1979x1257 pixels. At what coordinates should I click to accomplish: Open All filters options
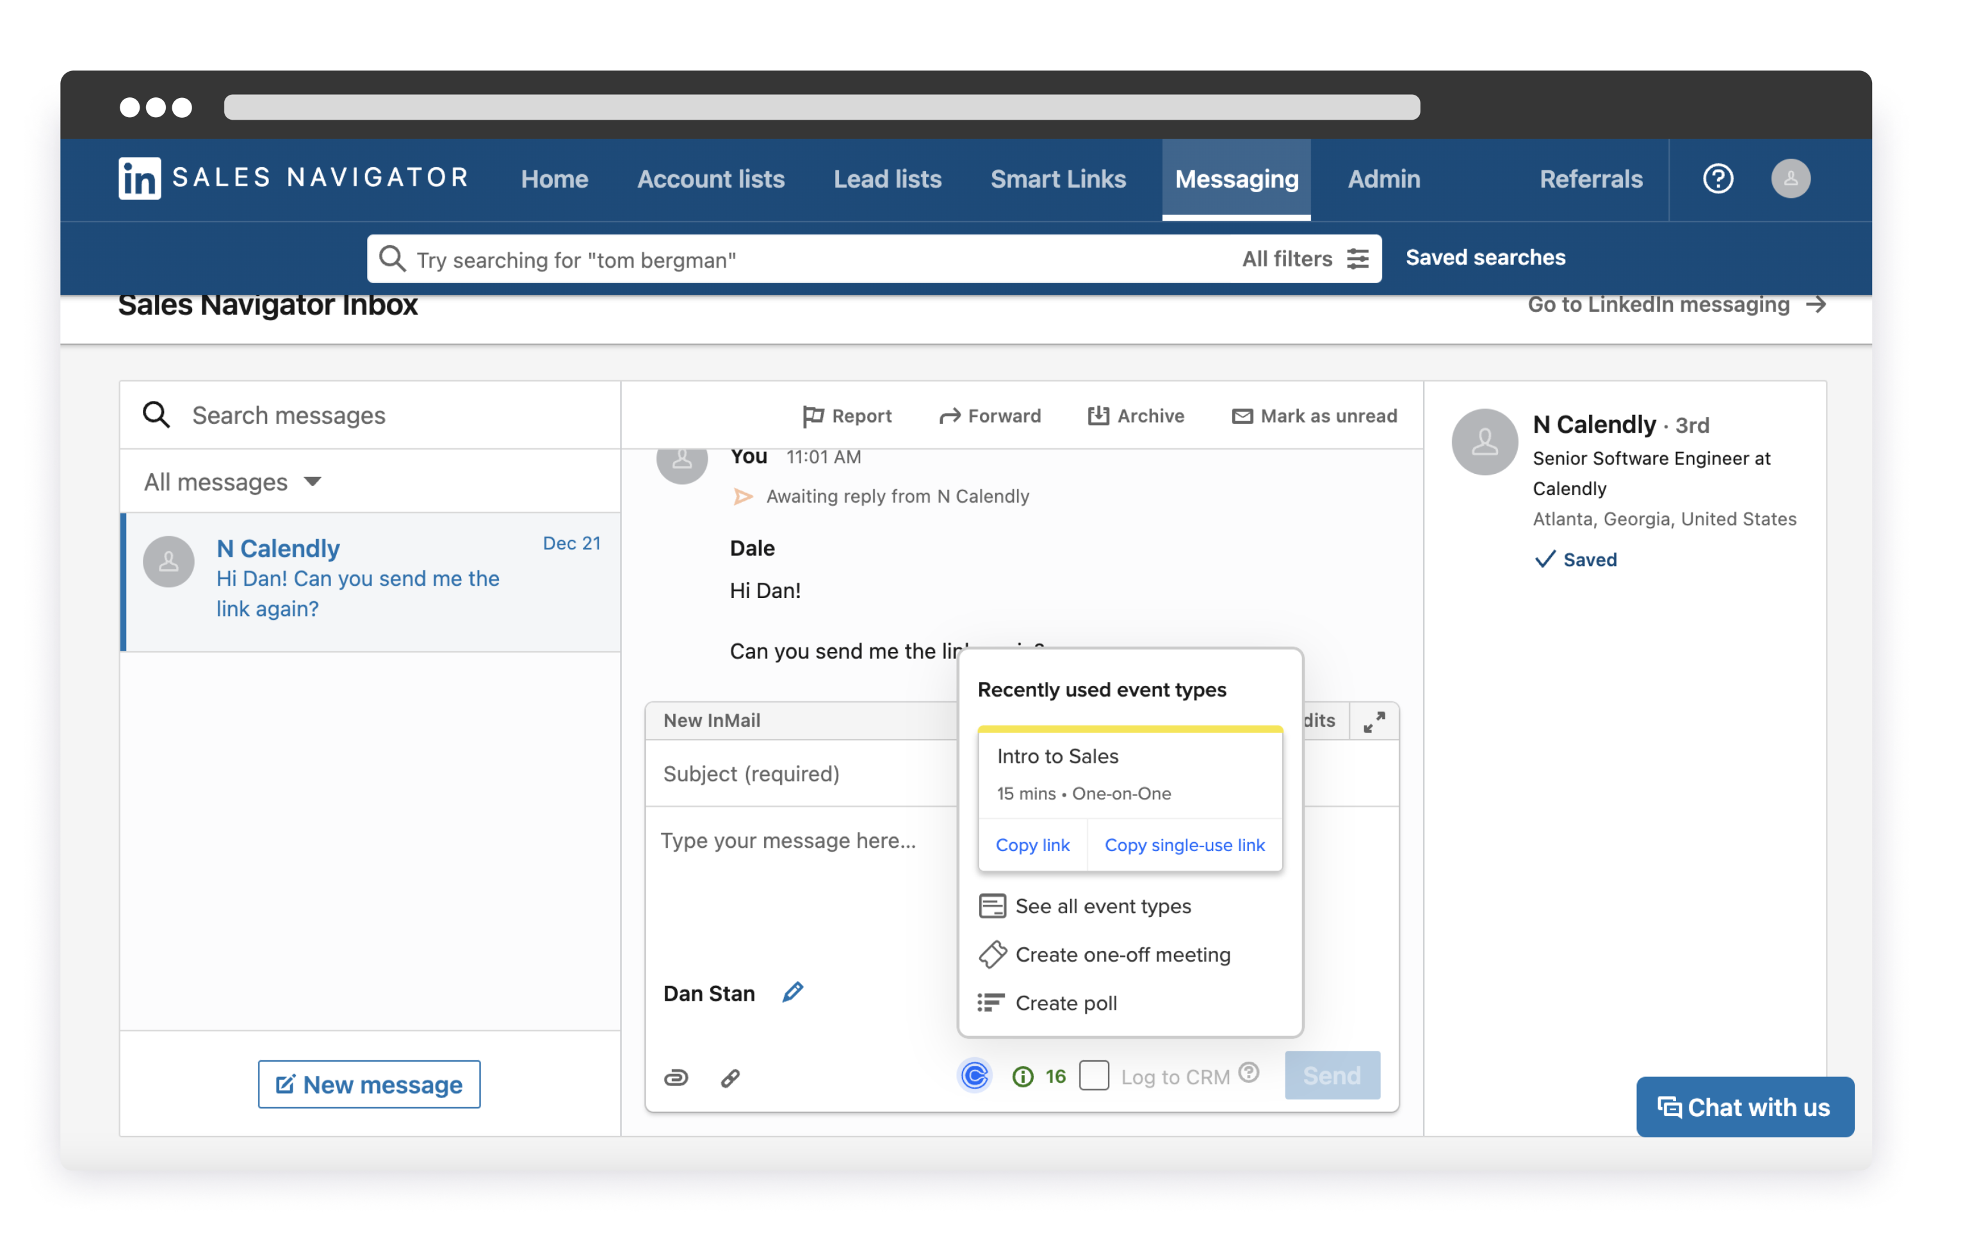[x=1304, y=259]
